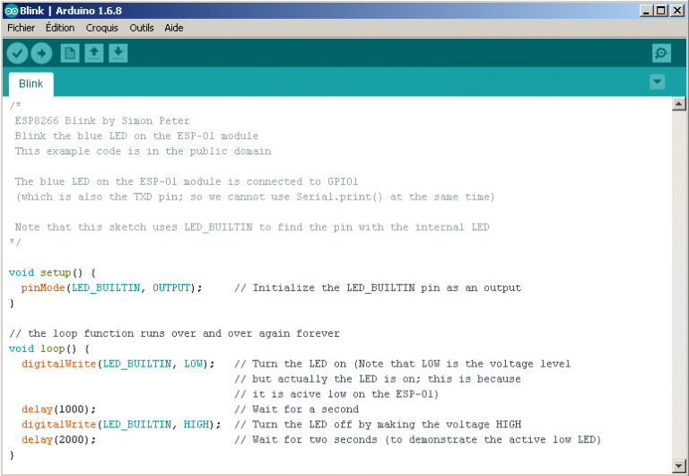Open a sketch using the up-arrow icon

pyautogui.click(x=93, y=54)
